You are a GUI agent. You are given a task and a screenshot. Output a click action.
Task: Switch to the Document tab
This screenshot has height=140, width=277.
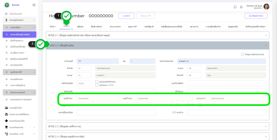pyautogui.click(x=115, y=27)
